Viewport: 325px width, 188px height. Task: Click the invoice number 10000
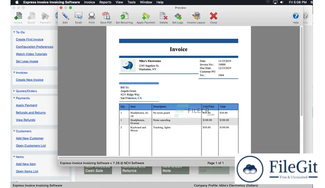coord(222,64)
